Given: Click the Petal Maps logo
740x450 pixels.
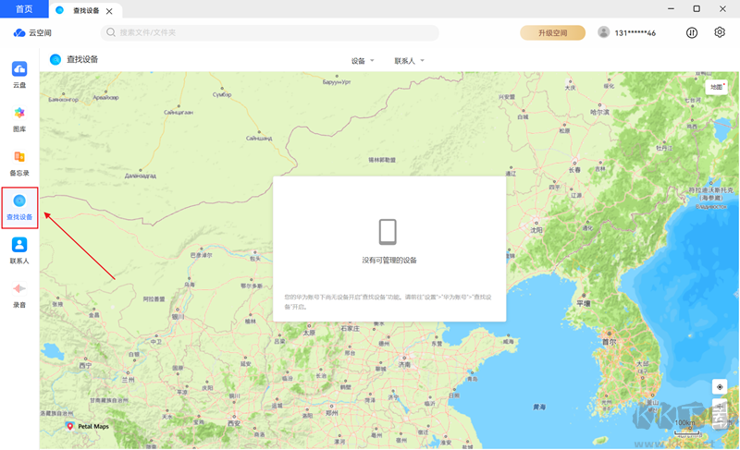Looking at the screenshot, I should (87, 426).
